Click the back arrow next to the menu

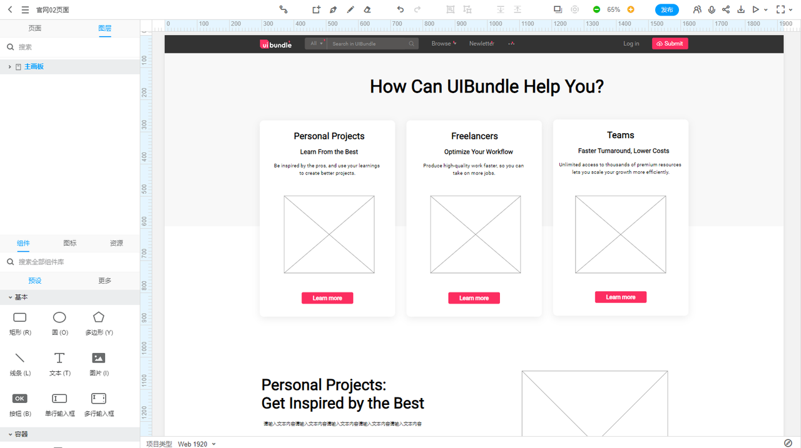(10, 9)
